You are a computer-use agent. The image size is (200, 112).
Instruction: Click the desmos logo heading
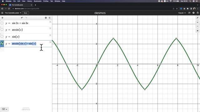coord(100,13)
